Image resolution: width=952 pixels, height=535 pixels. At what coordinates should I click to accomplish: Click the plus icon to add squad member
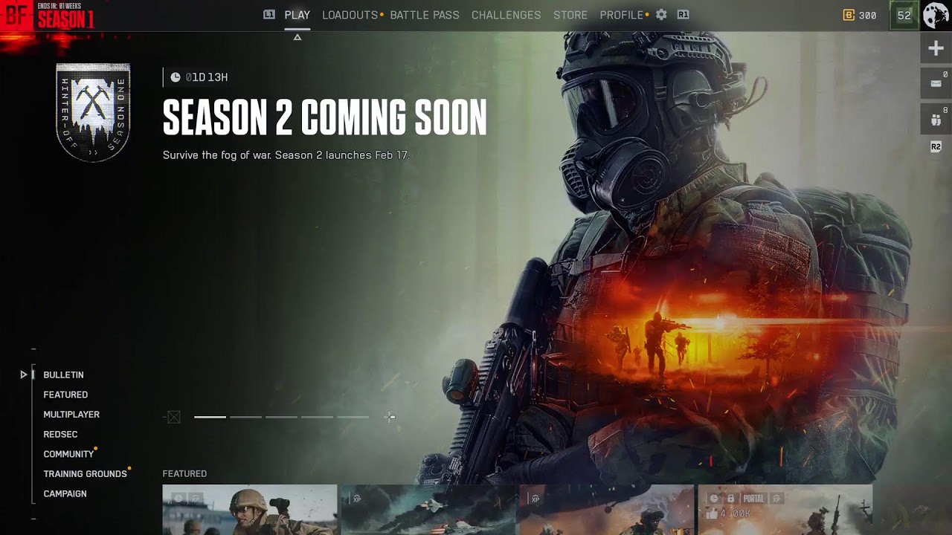[936, 48]
